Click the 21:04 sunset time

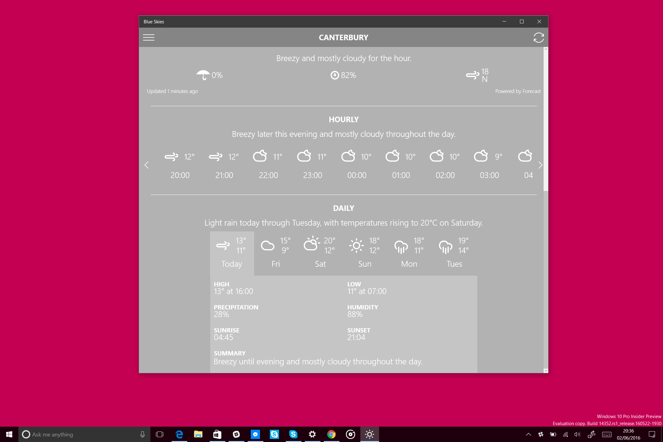point(356,337)
